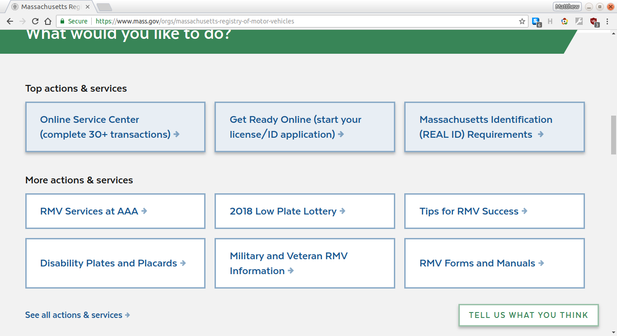Image resolution: width=617 pixels, height=336 pixels.
Task: Click the More actions & services heading
Action: coord(79,180)
